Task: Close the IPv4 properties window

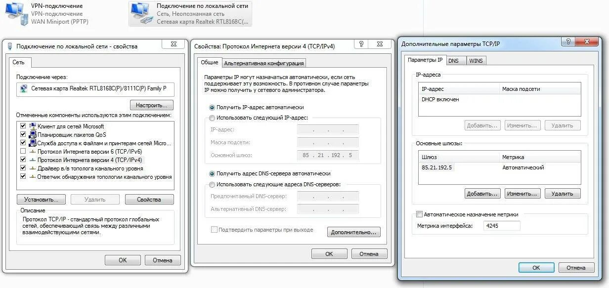Action: [380, 44]
